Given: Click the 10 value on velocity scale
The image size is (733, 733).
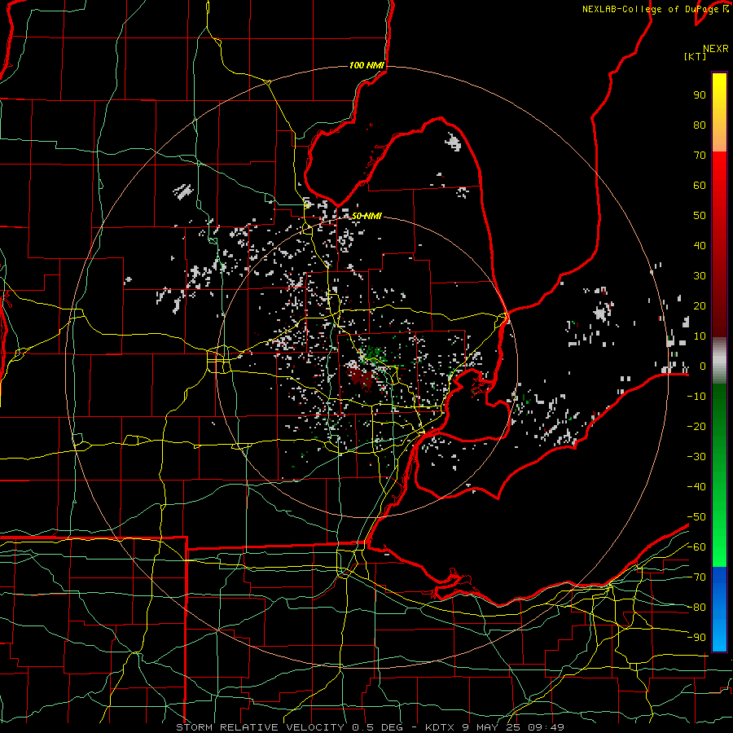Looking at the screenshot, I should tap(700, 336).
